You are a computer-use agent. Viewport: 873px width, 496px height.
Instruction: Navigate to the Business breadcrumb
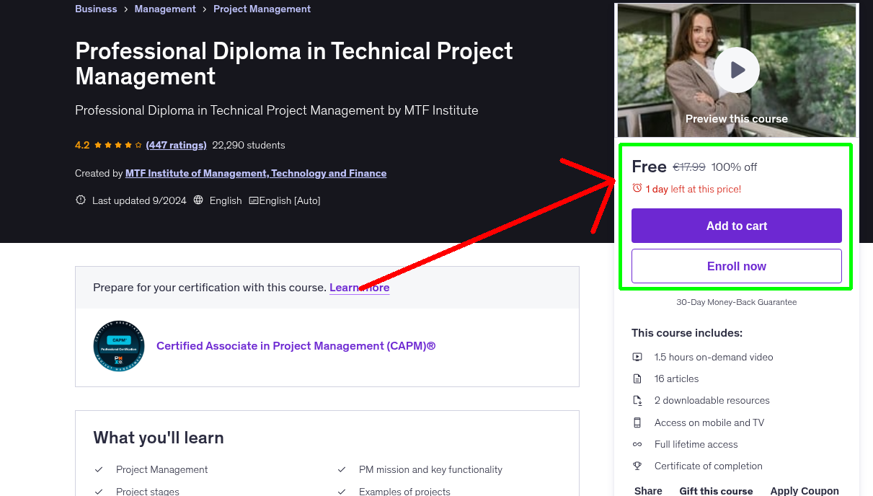coord(96,9)
